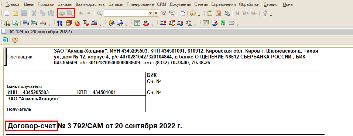Click the red filing cabinet icon
The image size is (353, 136).
point(68,23)
